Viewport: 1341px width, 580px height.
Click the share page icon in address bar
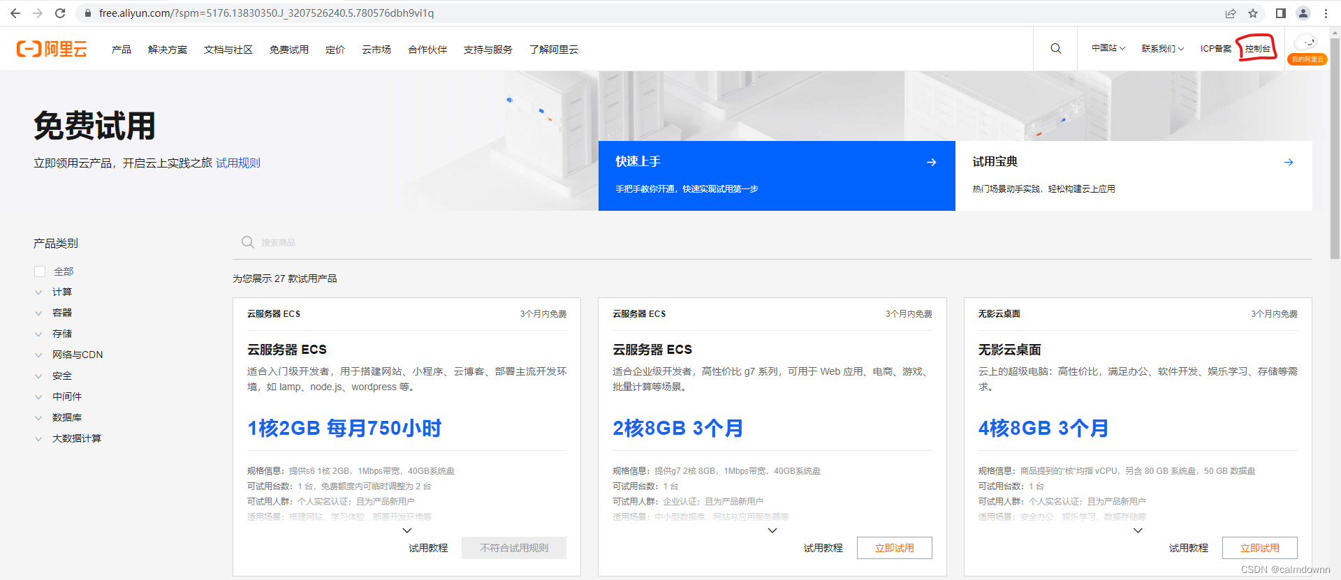click(1230, 13)
